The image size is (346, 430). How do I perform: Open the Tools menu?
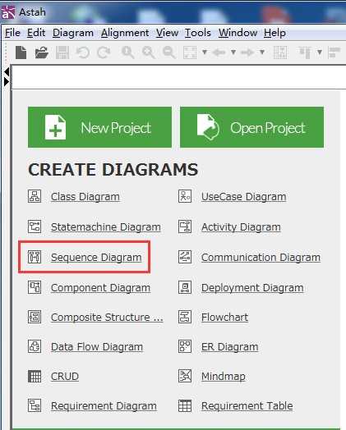198,33
